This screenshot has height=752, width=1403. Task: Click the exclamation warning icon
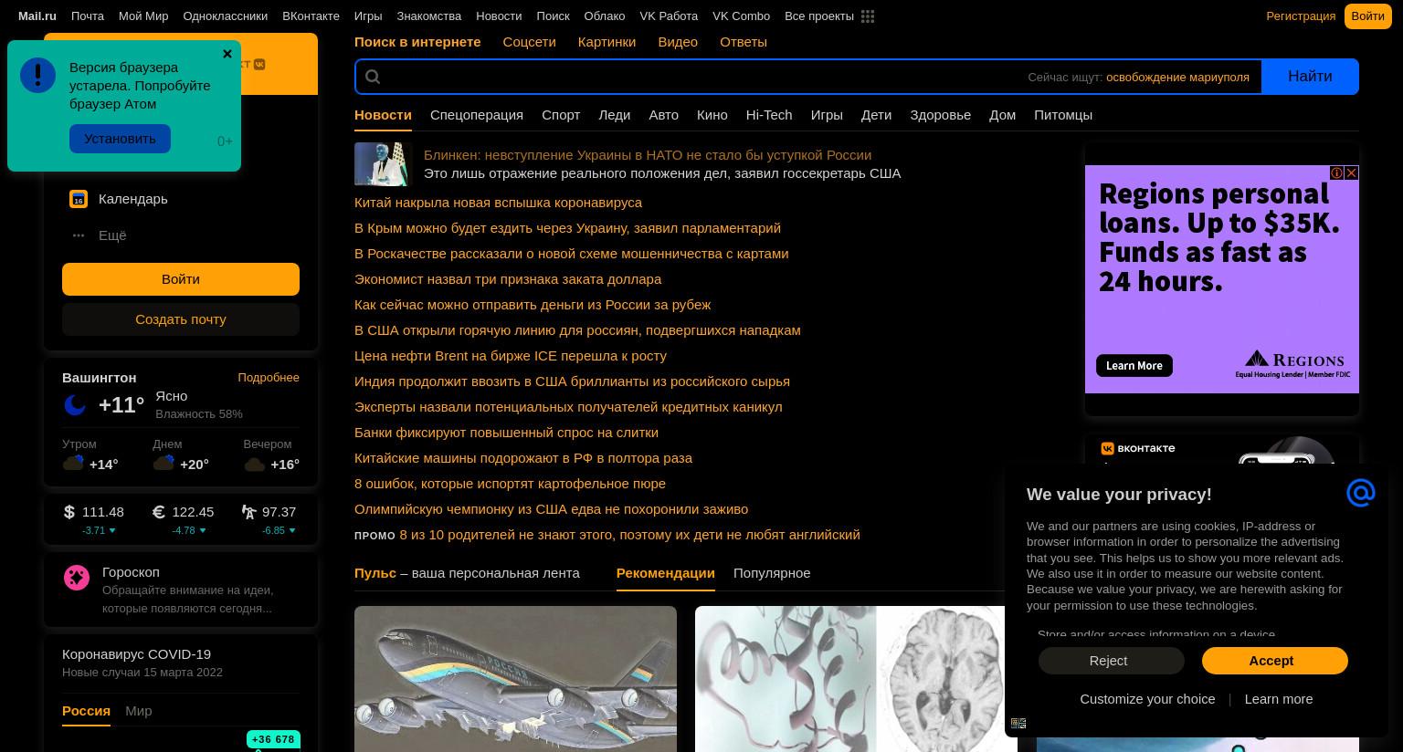(x=37, y=75)
